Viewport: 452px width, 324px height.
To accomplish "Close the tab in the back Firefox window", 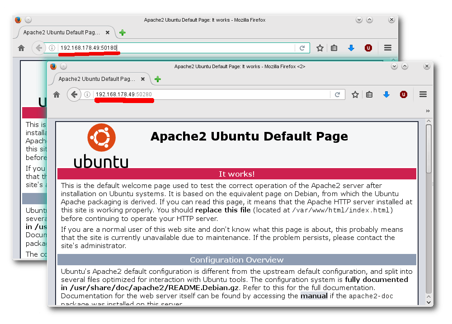I will tap(108, 33).
